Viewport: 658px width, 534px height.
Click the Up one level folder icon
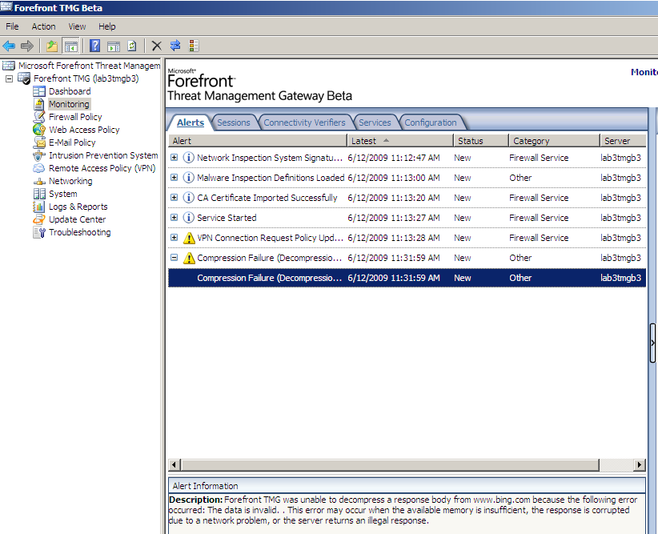[x=52, y=46]
